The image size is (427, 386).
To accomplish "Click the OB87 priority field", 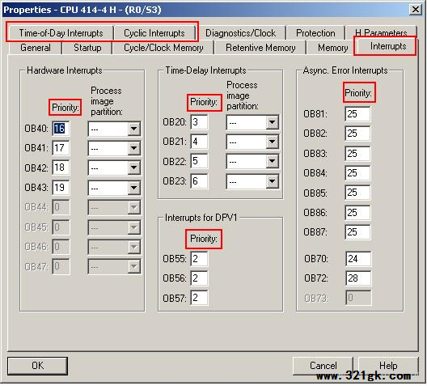I will [x=357, y=232].
